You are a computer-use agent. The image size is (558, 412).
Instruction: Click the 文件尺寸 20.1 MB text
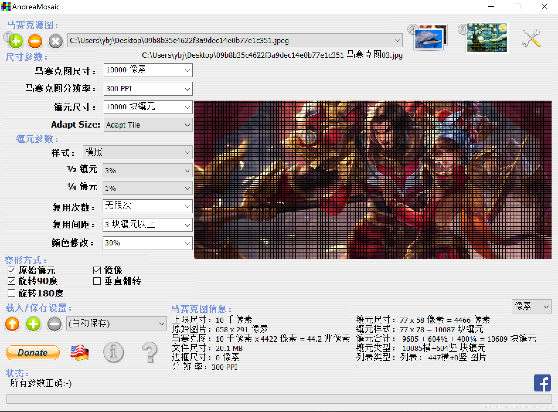207,348
